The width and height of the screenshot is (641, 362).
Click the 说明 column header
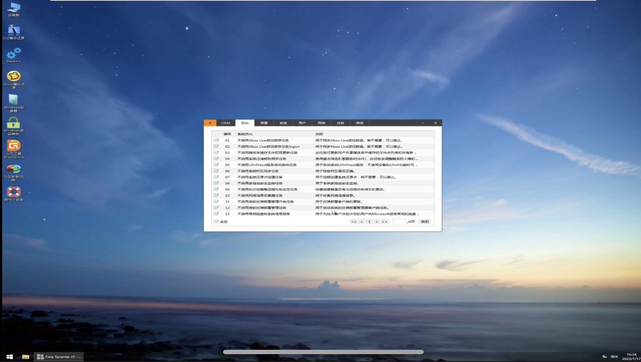point(319,134)
